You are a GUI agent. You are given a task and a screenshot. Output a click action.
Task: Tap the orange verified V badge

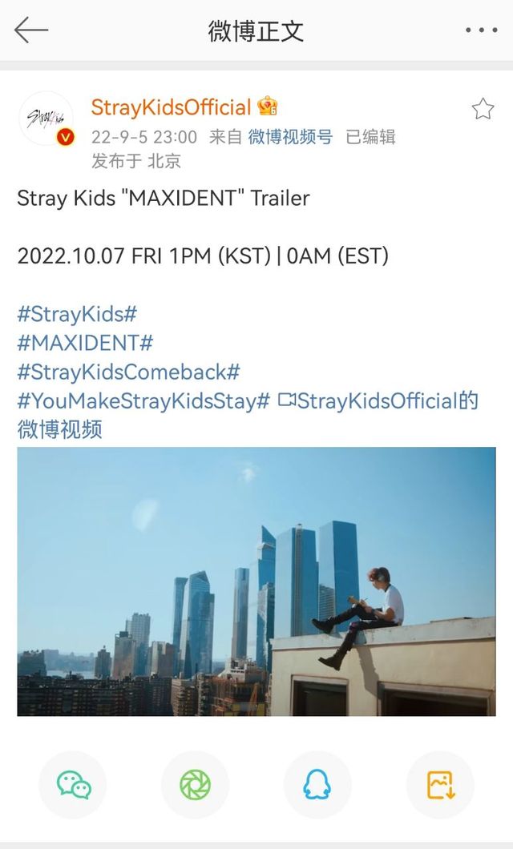coord(66,137)
